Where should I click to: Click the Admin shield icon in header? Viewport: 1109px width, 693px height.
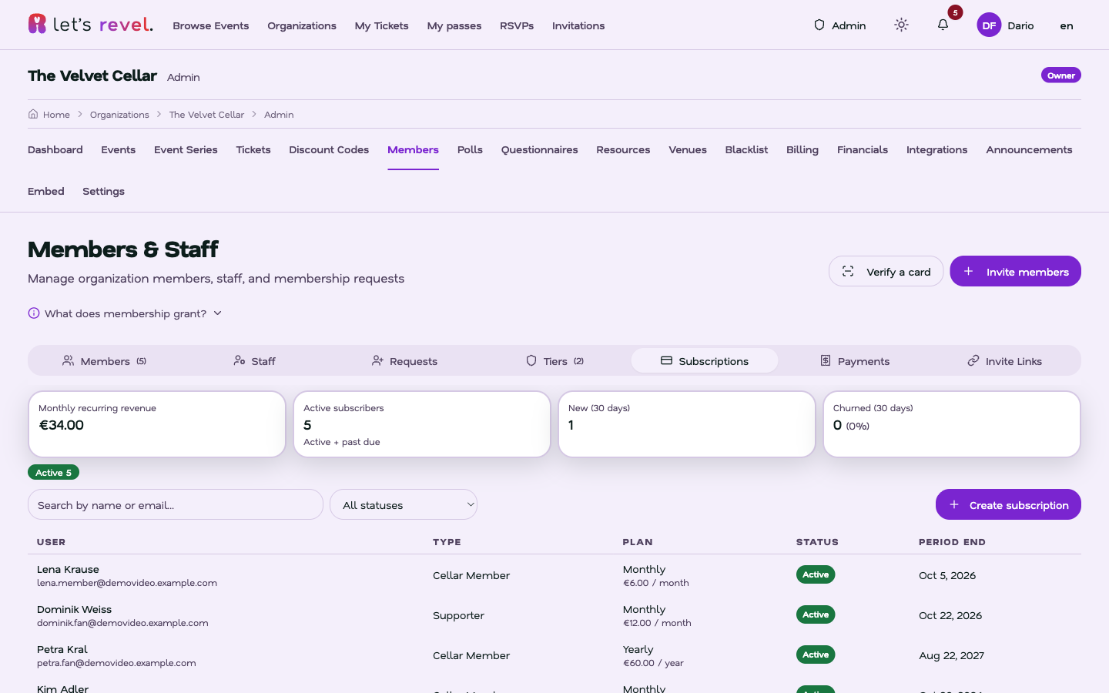(x=819, y=25)
